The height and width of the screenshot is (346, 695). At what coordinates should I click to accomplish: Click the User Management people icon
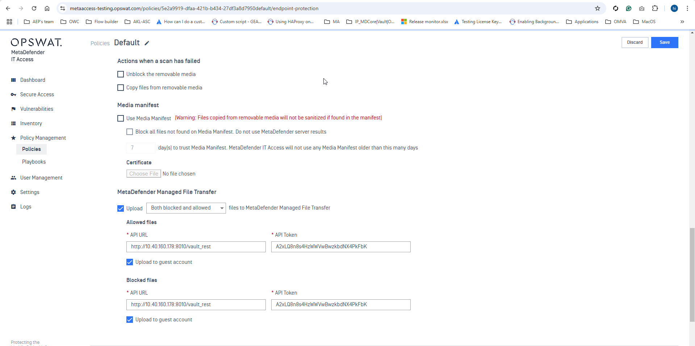[13, 178]
